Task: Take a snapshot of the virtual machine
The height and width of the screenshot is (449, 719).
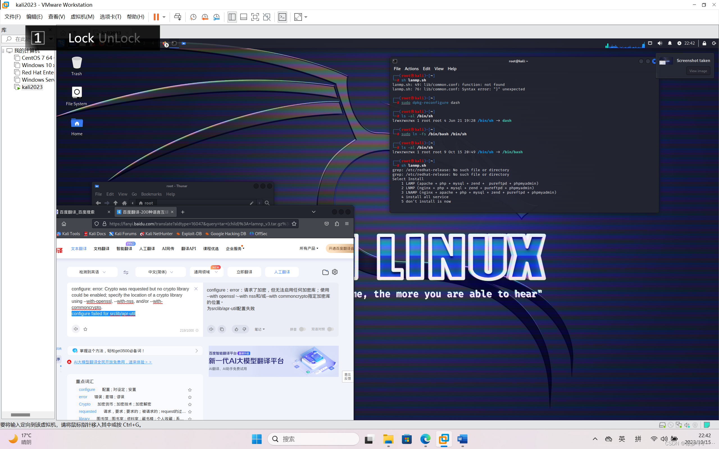Action: pyautogui.click(x=193, y=17)
